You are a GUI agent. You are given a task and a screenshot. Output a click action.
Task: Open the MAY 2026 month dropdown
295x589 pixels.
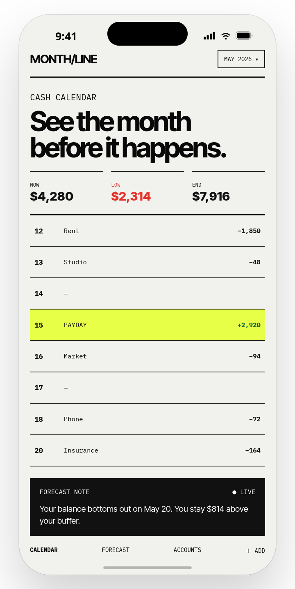(241, 59)
